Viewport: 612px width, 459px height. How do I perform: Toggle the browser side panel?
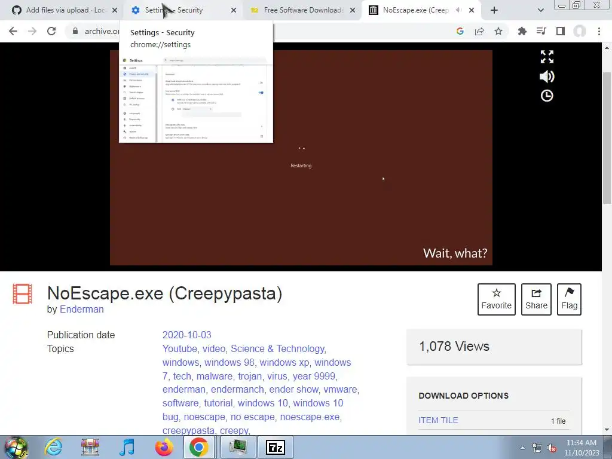click(561, 31)
